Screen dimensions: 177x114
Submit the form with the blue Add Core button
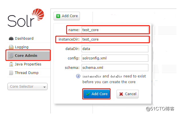(x=97, y=94)
